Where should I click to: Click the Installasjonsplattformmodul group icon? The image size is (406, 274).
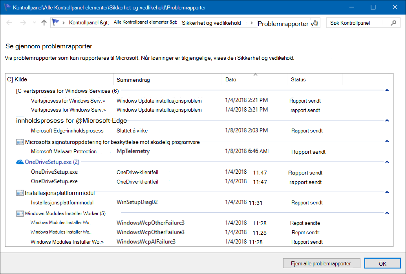tap(20, 193)
